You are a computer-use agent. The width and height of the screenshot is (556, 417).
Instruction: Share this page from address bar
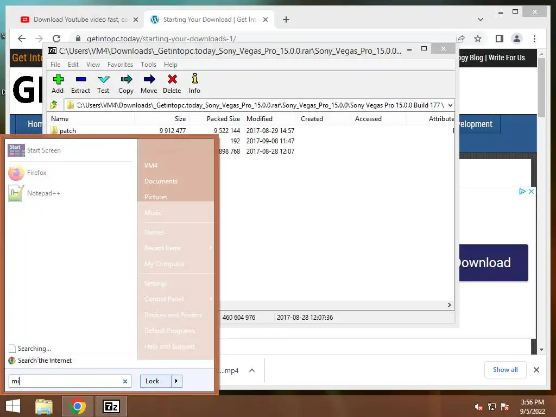click(x=460, y=39)
